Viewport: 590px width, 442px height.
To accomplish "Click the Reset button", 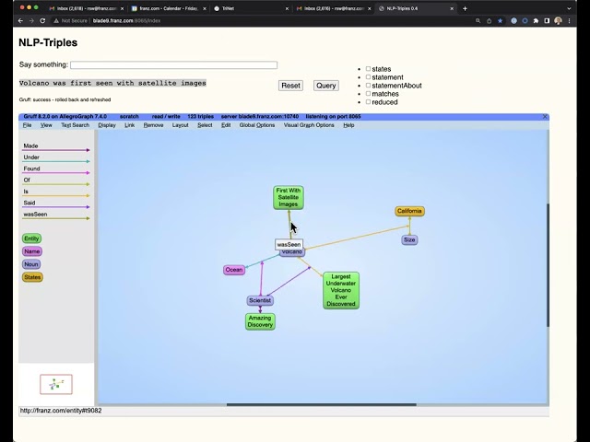I will [291, 86].
